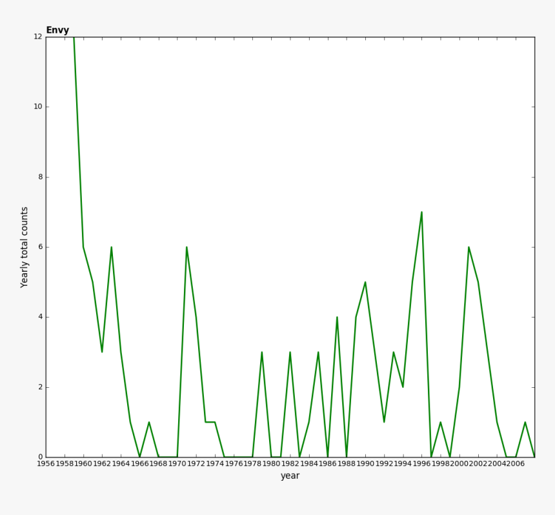Click the x-axis tick label '1996'
555x515 pixels.
click(x=421, y=463)
